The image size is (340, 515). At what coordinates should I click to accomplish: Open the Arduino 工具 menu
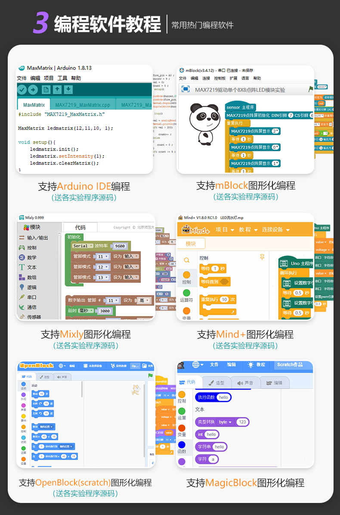pos(62,78)
